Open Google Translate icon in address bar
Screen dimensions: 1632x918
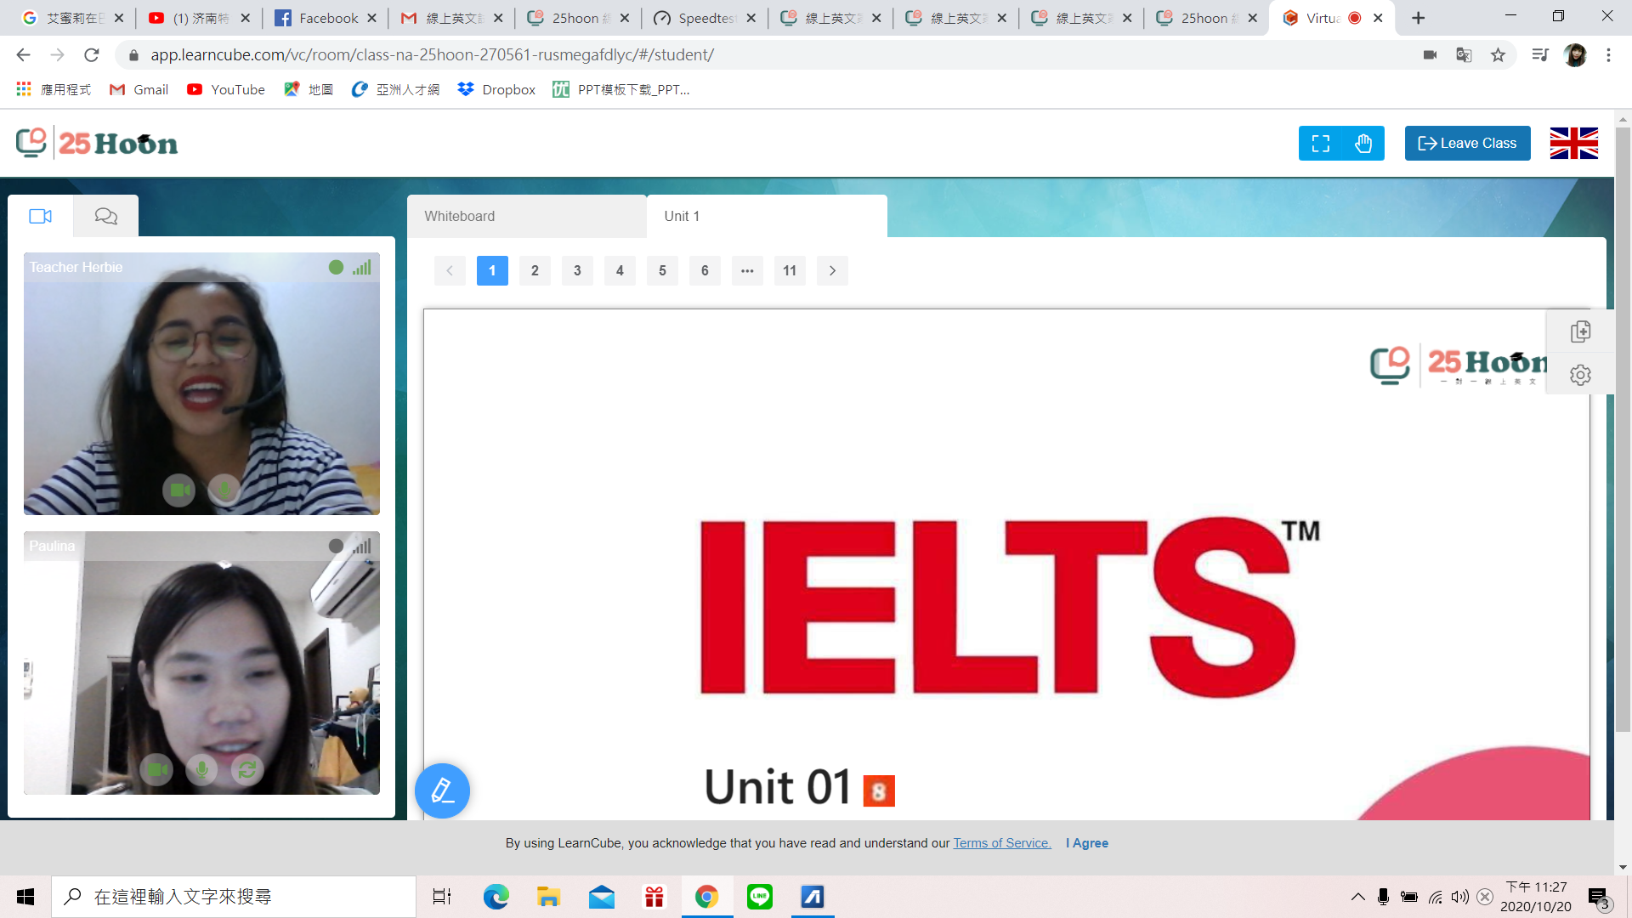1464,54
